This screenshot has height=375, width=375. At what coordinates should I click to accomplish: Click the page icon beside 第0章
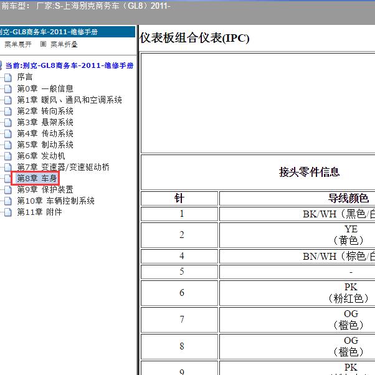click(x=8, y=88)
